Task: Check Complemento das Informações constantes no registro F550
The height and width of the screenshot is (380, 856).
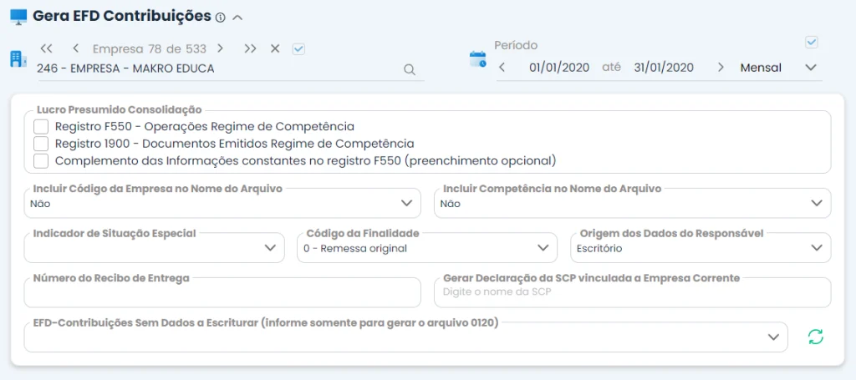Action: pos(41,161)
